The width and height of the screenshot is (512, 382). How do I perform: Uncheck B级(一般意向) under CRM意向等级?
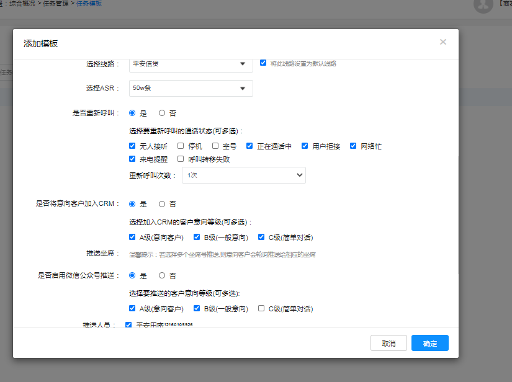[197, 237]
